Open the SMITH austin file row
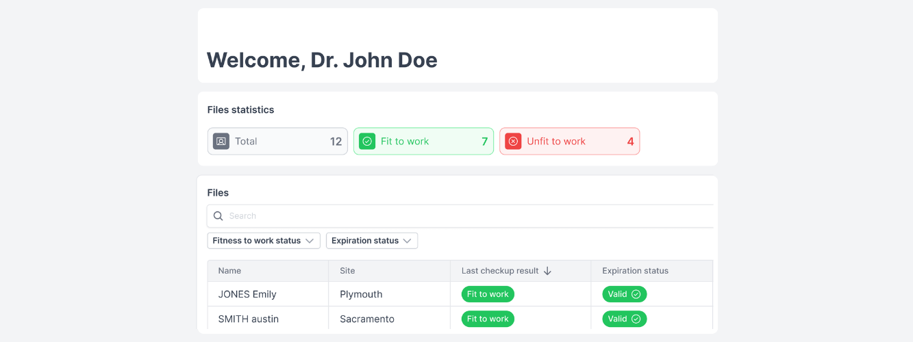Image resolution: width=913 pixels, height=342 pixels. pos(248,319)
